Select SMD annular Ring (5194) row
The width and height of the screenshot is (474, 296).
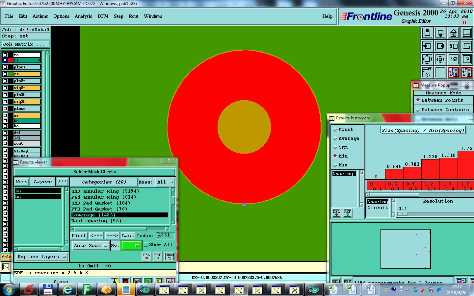[120, 191]
